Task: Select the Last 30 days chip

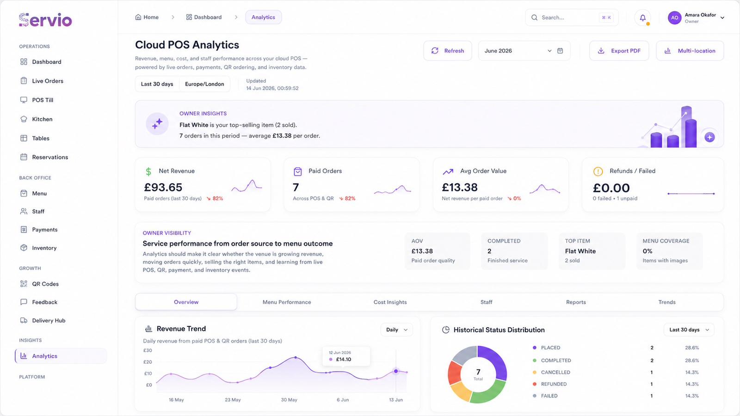Action: (x=157, y=84)
